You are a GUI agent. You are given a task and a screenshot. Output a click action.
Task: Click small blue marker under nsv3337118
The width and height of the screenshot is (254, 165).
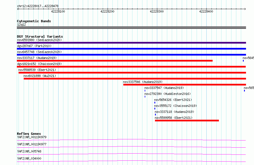tap(155, 115)
